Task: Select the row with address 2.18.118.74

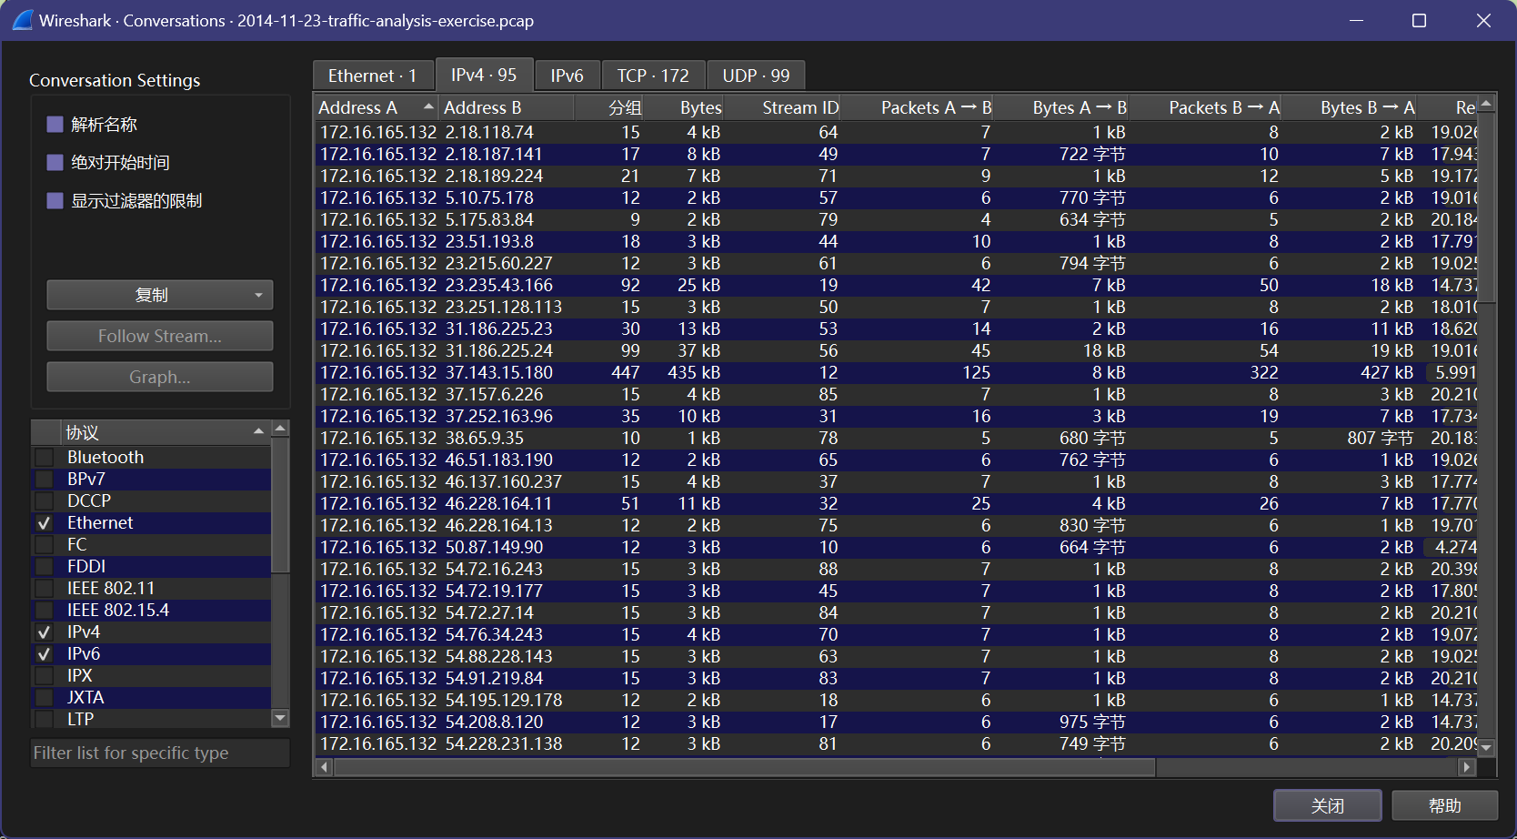Action: pos(896,132)
